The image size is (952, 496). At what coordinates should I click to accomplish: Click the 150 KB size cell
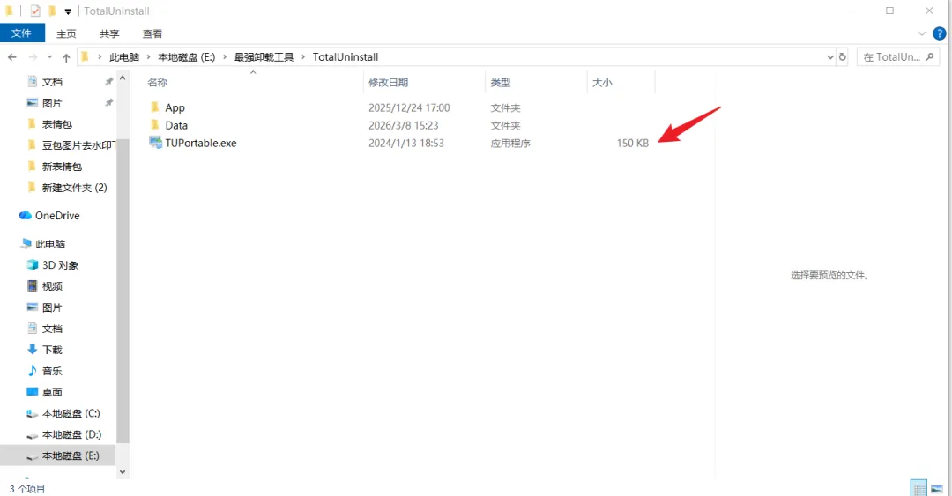pos(633,144)
